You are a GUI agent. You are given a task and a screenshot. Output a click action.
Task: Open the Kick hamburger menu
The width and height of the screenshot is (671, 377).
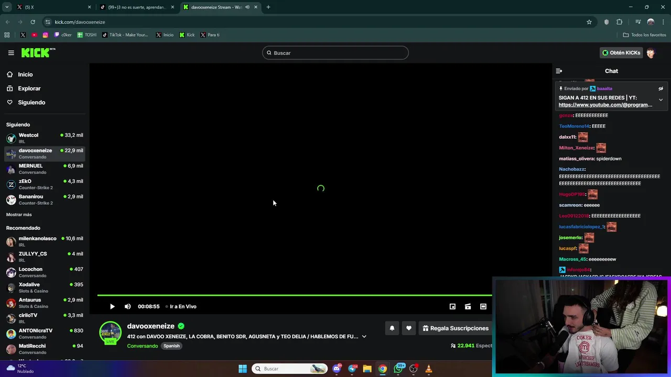(11, 53)
